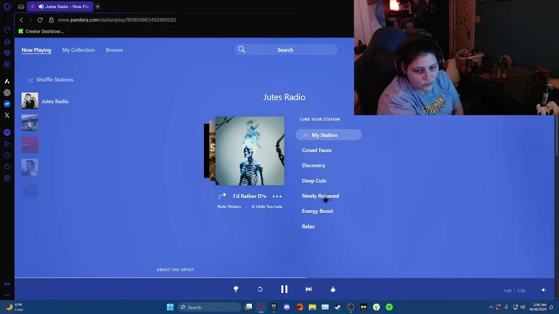This screenshot has width=559, height=314.
Task: Replay the current track
Action: (x=260, y=289)
